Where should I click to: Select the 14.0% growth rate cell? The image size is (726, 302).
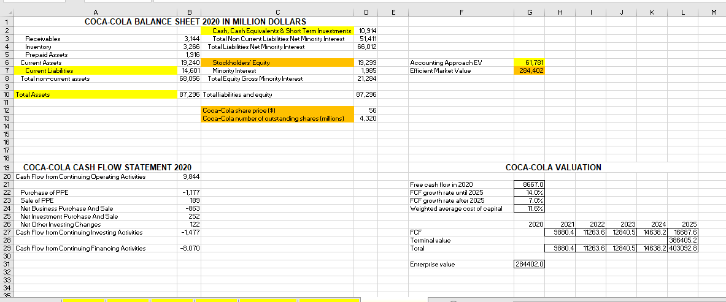[x=530, y=192]
